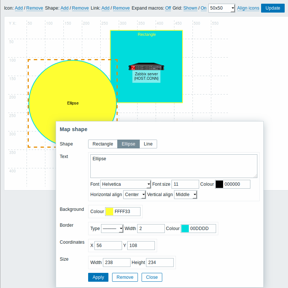The image size is (288, 288).
Task: Click the Shape Remove link
Action: [x=80, y=8]
